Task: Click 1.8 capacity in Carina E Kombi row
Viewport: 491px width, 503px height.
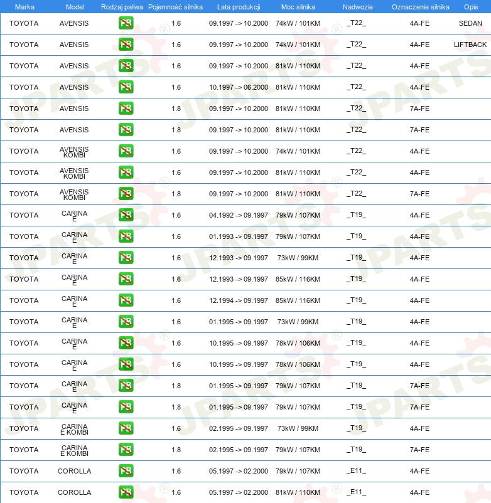Action: click(x=176, y=450)
